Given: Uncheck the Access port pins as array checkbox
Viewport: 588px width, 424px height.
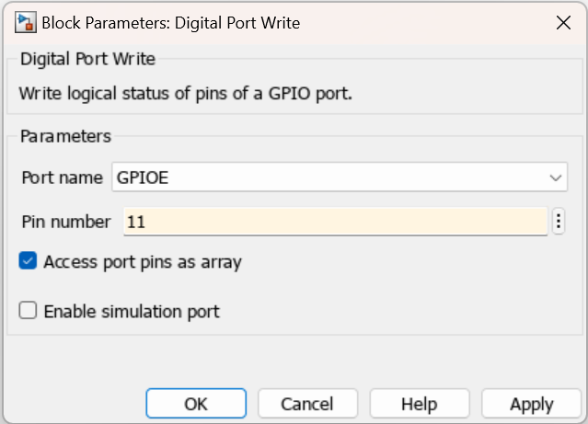Looking at the screenshot, I should (x=29, y=262).
